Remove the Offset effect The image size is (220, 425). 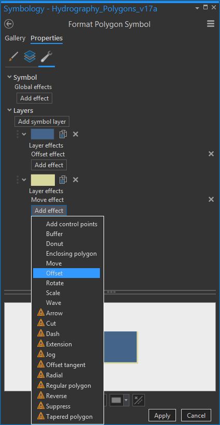[x=211, y=154]
